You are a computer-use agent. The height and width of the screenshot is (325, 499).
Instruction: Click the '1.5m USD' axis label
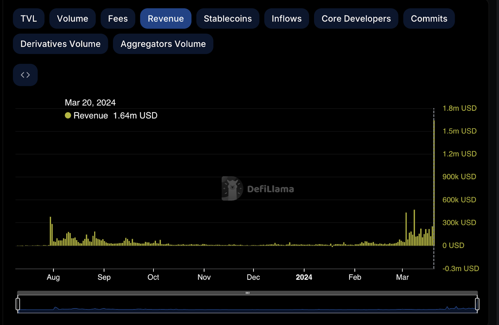[x=460, y=131]
